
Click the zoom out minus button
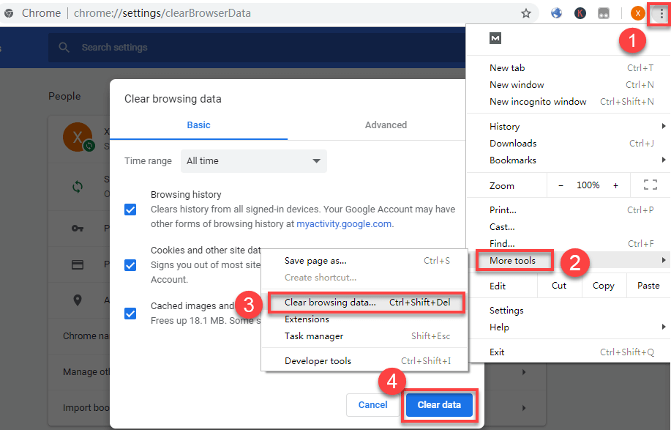(561, 185)
